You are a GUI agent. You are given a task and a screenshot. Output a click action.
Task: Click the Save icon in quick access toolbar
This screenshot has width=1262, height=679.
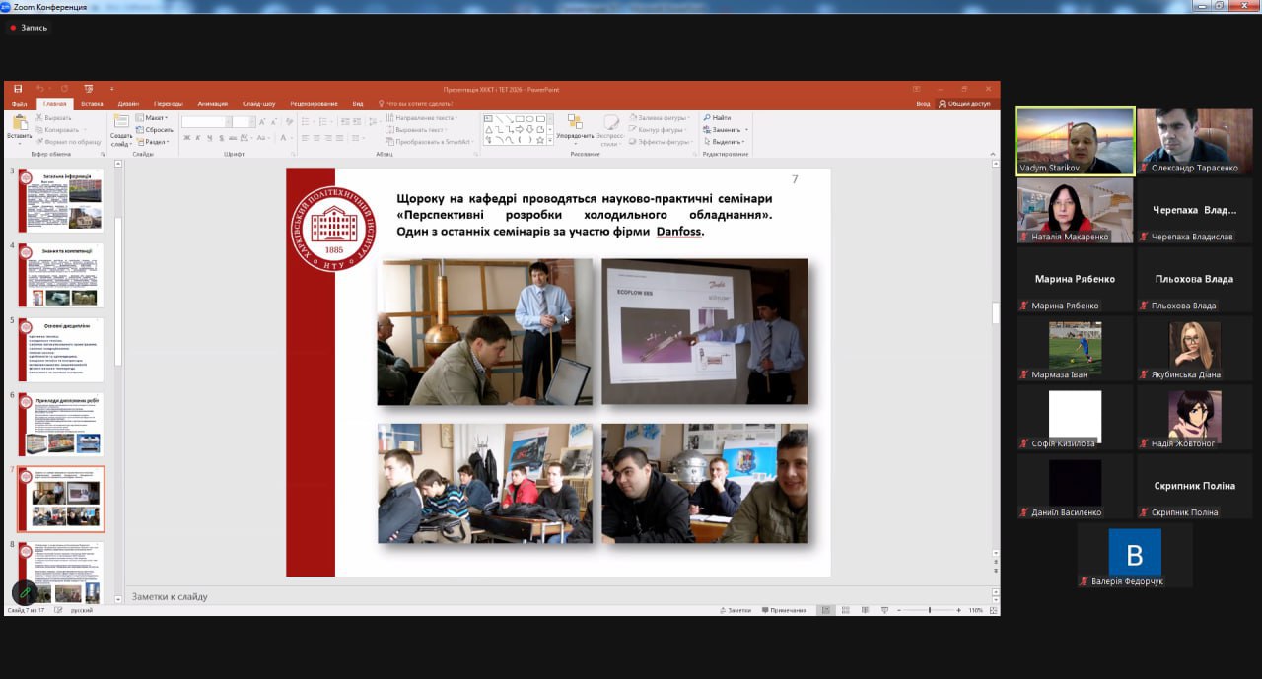18,89
